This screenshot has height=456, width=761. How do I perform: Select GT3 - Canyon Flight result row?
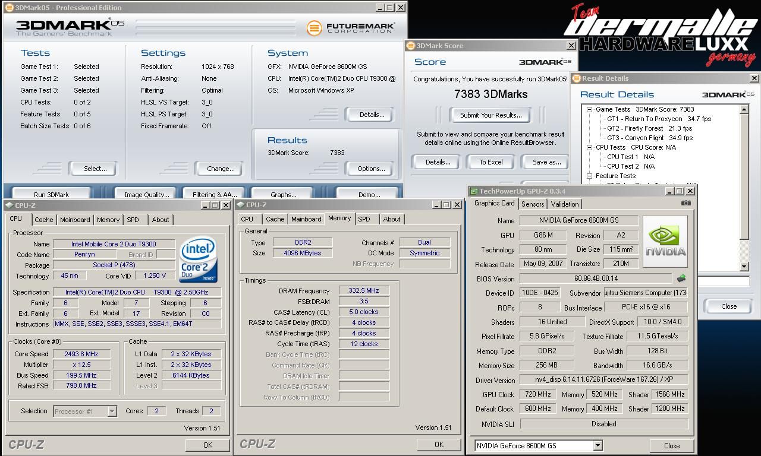(649, 138)
